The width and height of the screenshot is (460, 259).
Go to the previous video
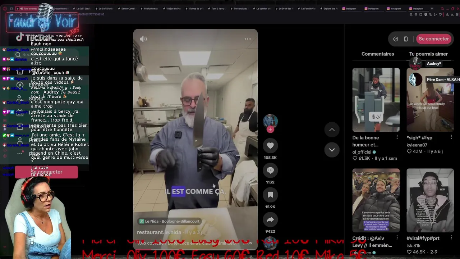(x=332, y=129)
